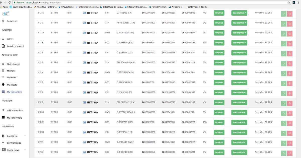Click Buy Bitcoin icon in sidebar
The height and width of the screenshot is (158, 301).
[x=3, y=136]
